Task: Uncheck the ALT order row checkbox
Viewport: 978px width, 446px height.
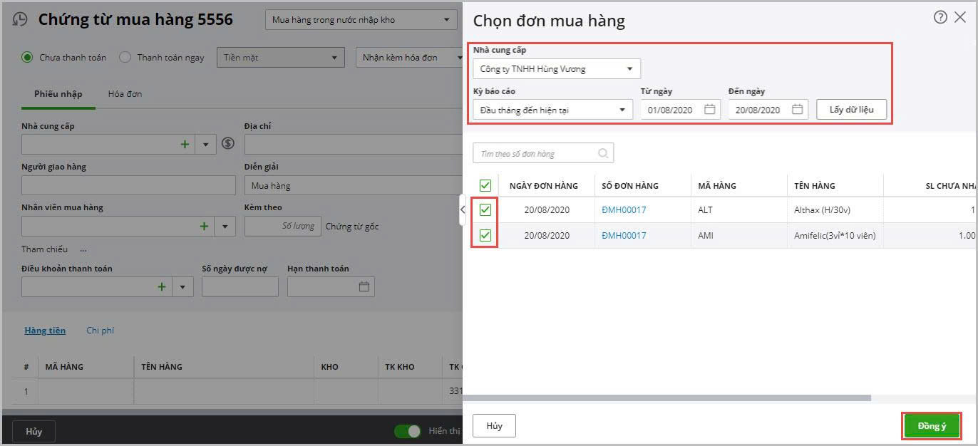Action: click(485, 210)
